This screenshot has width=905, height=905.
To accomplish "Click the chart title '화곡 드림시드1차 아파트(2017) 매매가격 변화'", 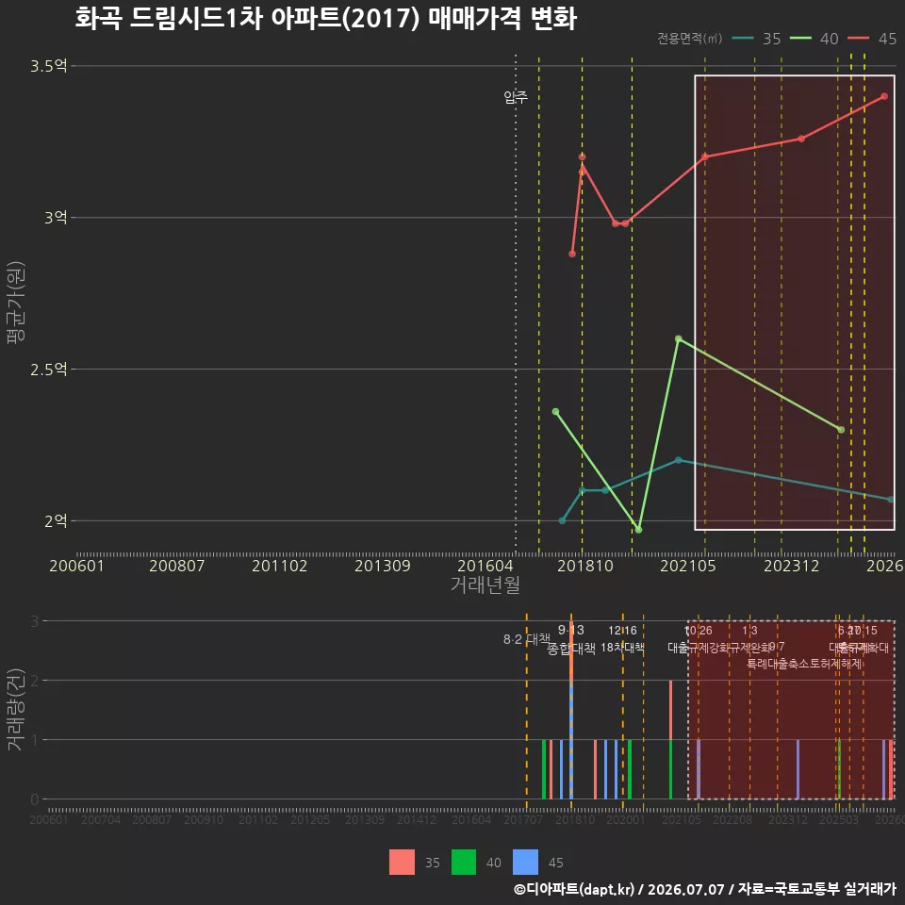I will click(325, 18).
